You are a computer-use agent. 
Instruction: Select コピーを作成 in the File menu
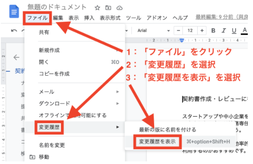coord(75,74)
